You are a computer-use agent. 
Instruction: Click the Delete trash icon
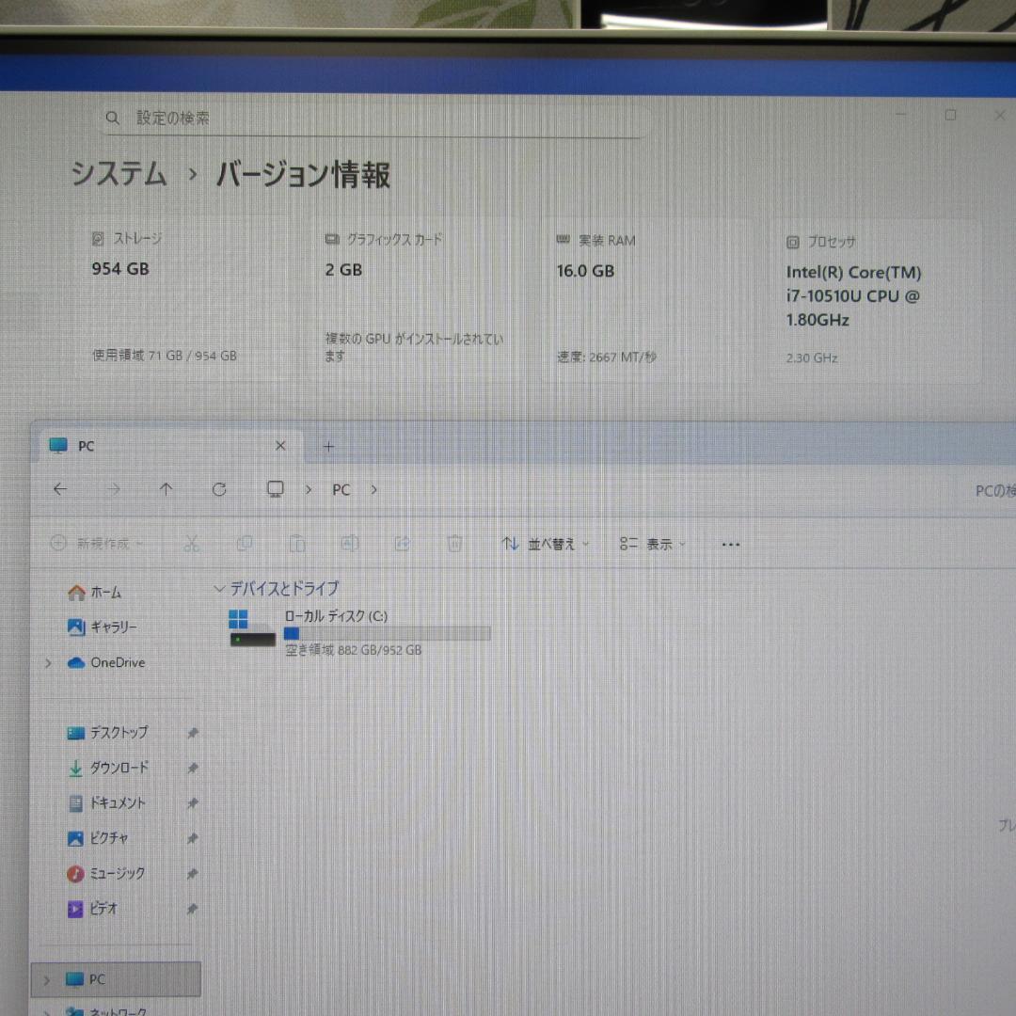[x=454, y=543]
